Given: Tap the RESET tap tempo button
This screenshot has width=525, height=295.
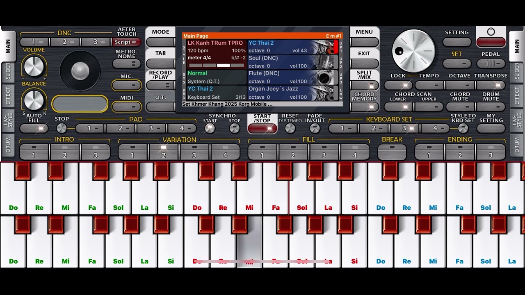Looking at the screenshot, I should [x=290, y=128].
